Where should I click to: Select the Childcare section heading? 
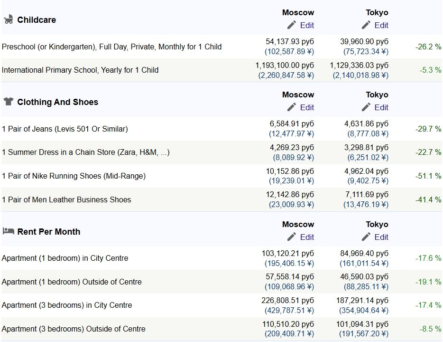tap(37, 20)
